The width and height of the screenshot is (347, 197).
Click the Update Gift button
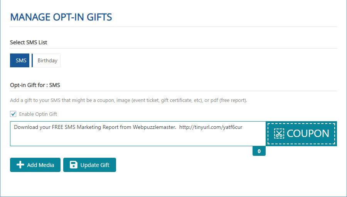click(89, 165)
